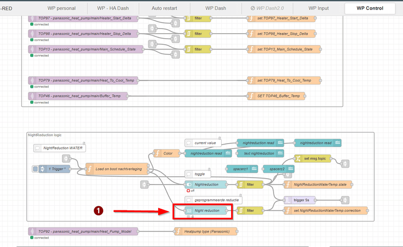Click the 1 Trigger inject node button
The width and height of the screenshot is (403, 247).
tap(35, 169)
